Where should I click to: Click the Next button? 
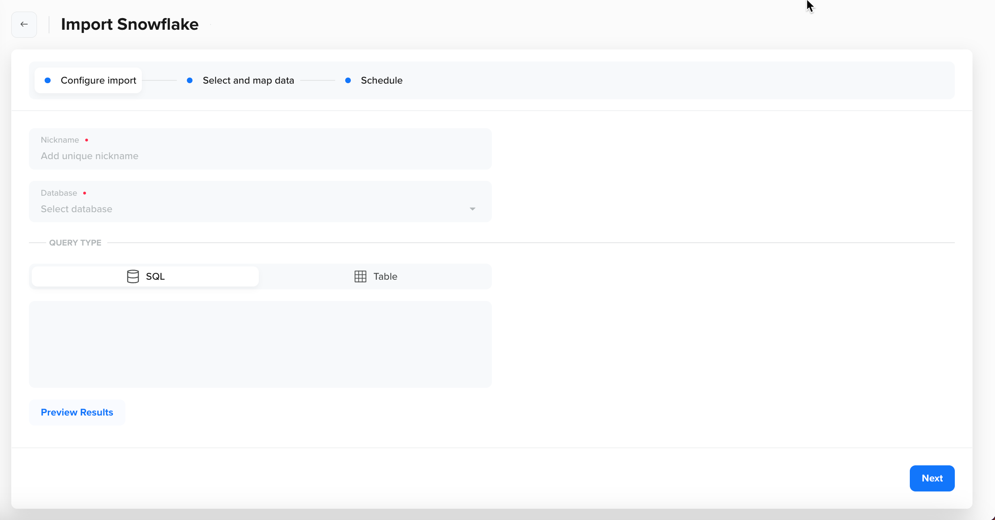[x=932, y=478]
